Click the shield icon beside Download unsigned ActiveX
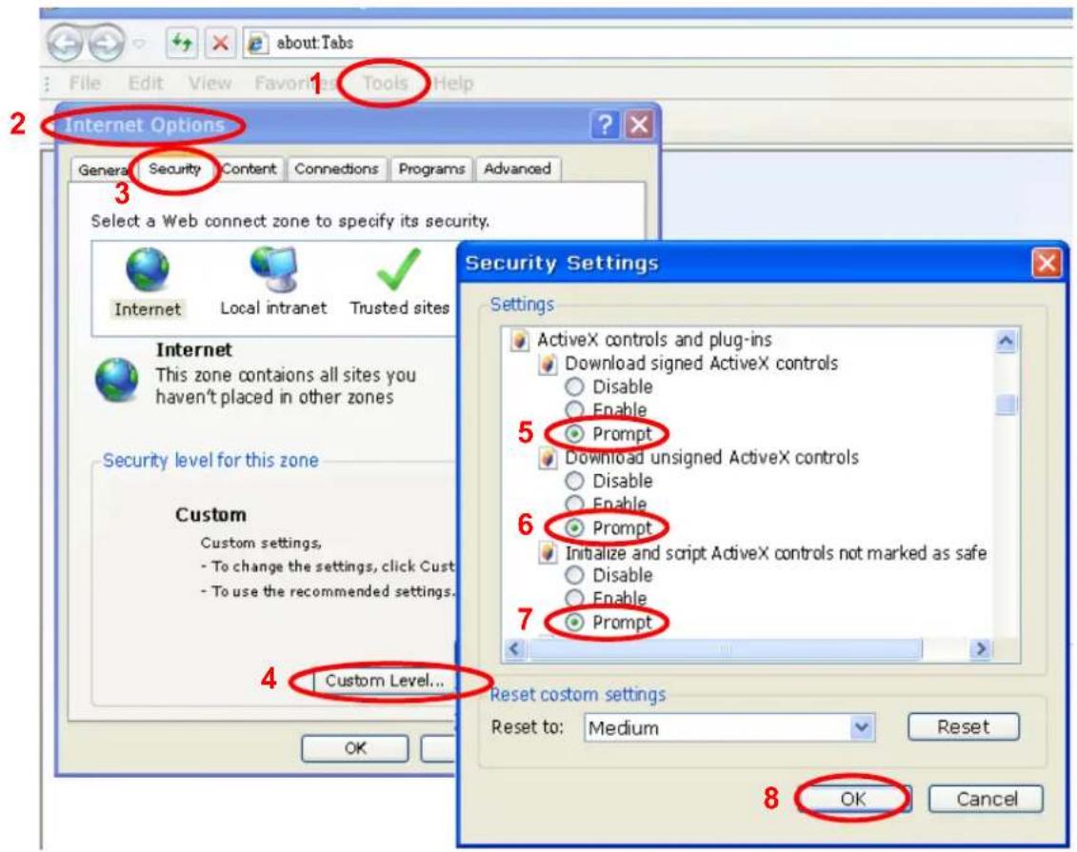This screenshot has height=852, width=1077. click(x=548, y=458)
